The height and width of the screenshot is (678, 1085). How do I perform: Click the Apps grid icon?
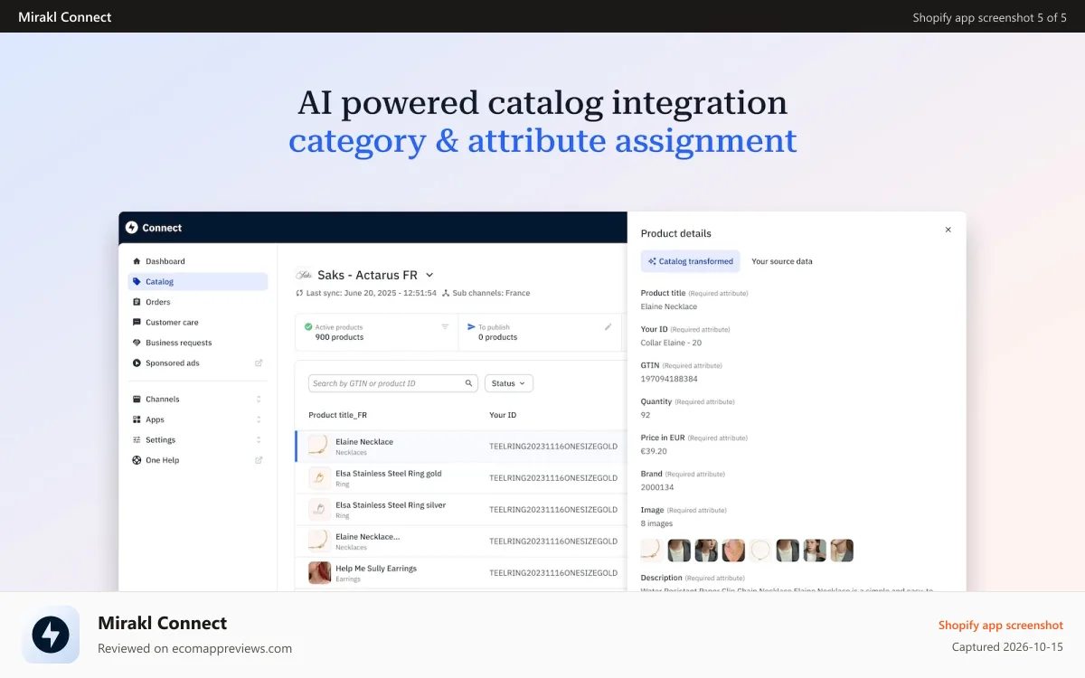(x=137, y=419)
